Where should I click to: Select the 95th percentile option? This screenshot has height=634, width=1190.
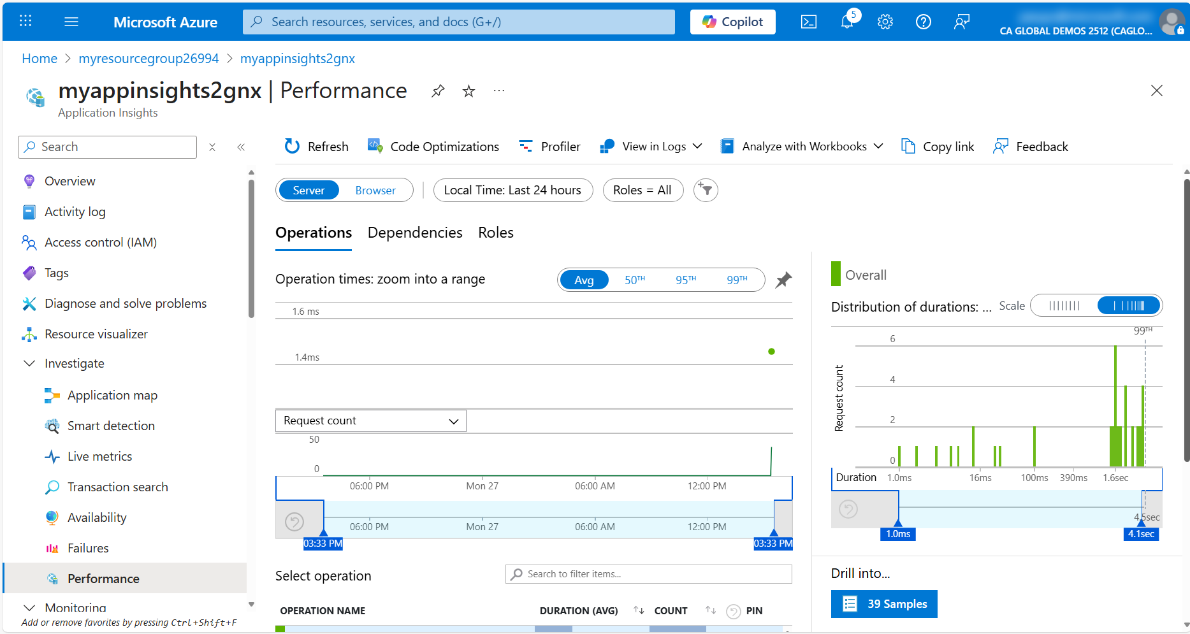[x=686, y=279]
